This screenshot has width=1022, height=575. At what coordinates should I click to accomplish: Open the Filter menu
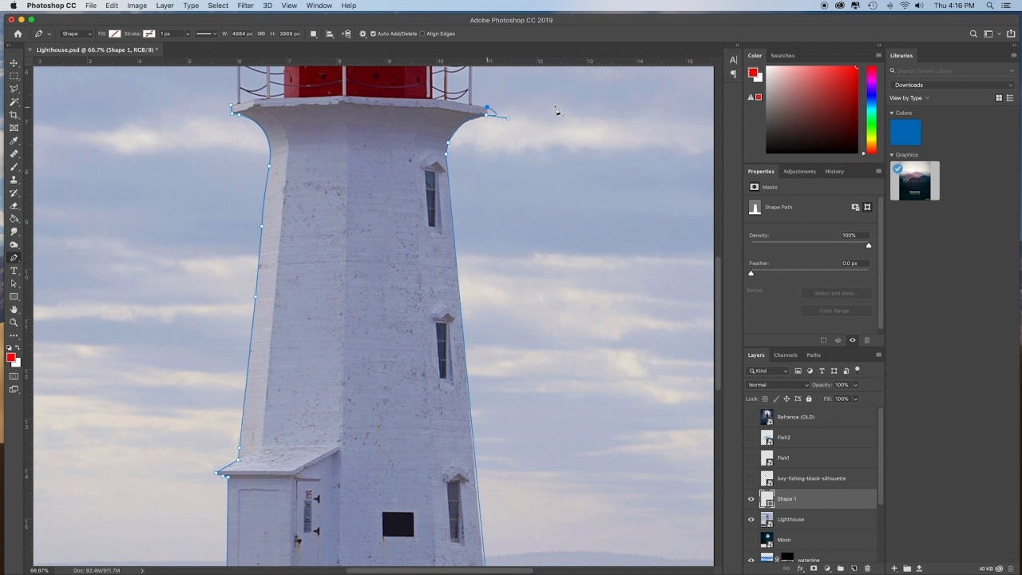coord(245,6)
